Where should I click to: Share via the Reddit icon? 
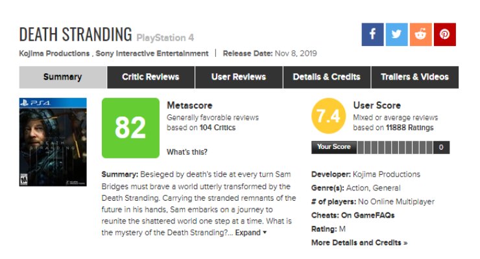(420, 34)
